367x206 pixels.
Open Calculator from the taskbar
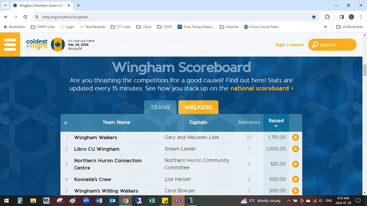pyautogui.click(x=20, y=201)
